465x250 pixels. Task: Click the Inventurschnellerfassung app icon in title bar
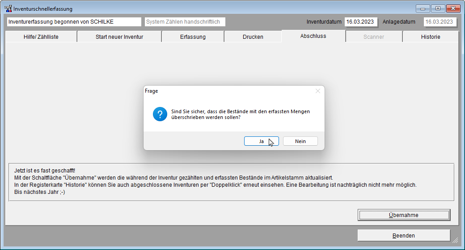[8, 8]
